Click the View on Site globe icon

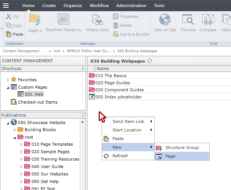point(164,20)
